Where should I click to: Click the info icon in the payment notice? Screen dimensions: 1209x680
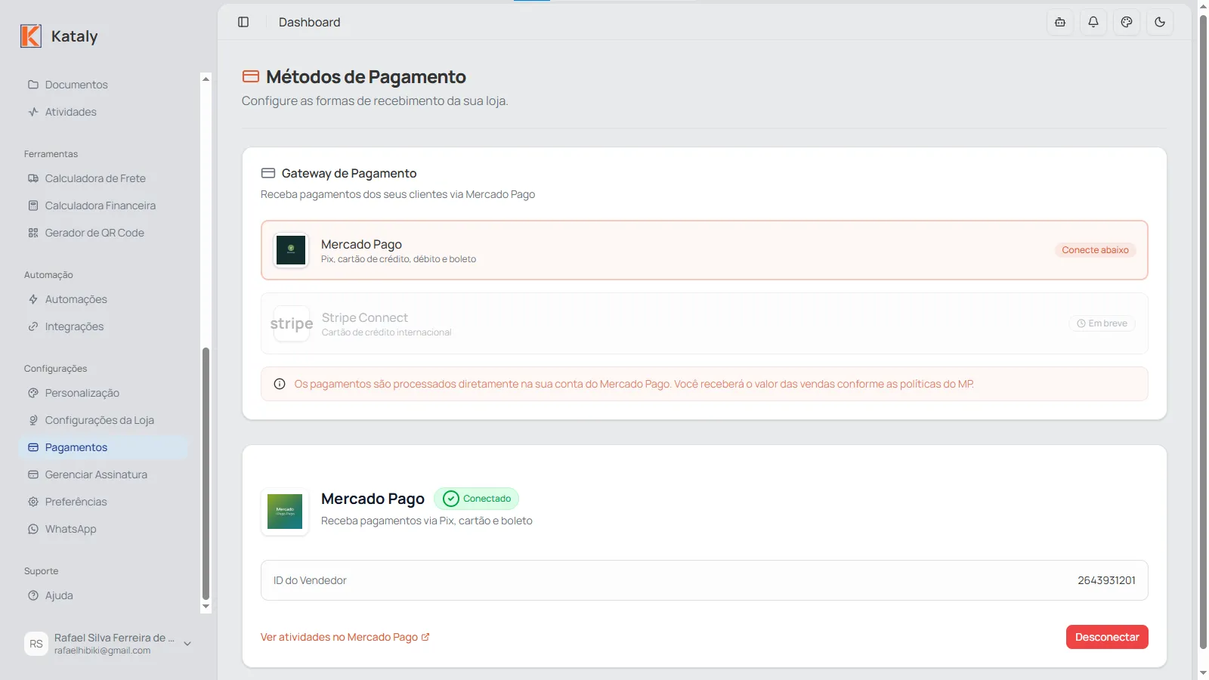pos(280,384)
